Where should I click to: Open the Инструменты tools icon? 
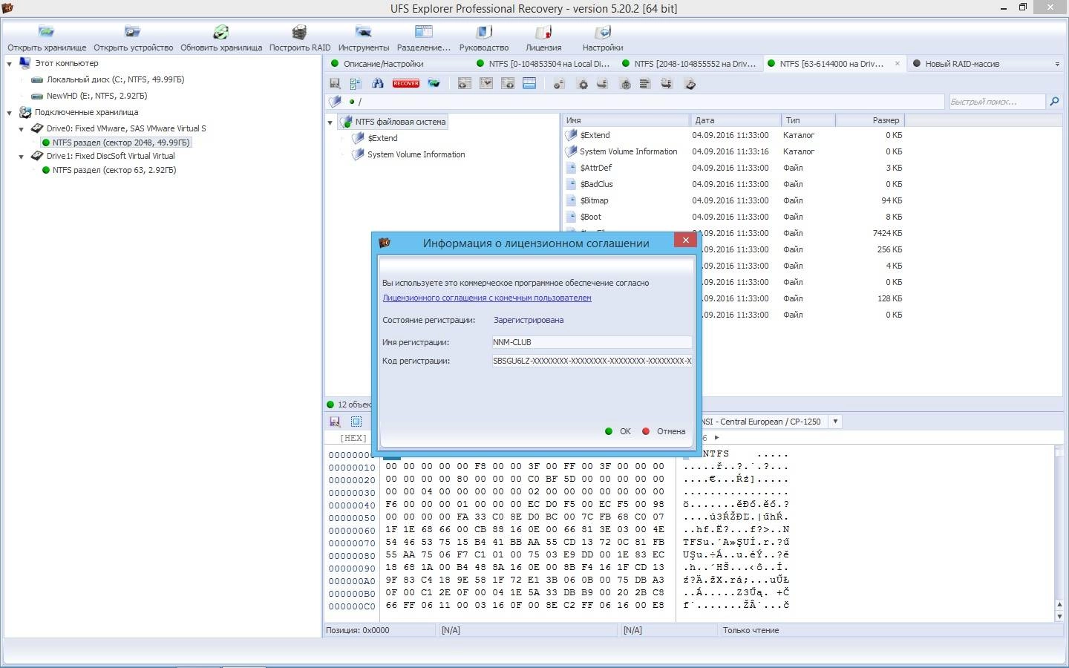pos(363,32)
